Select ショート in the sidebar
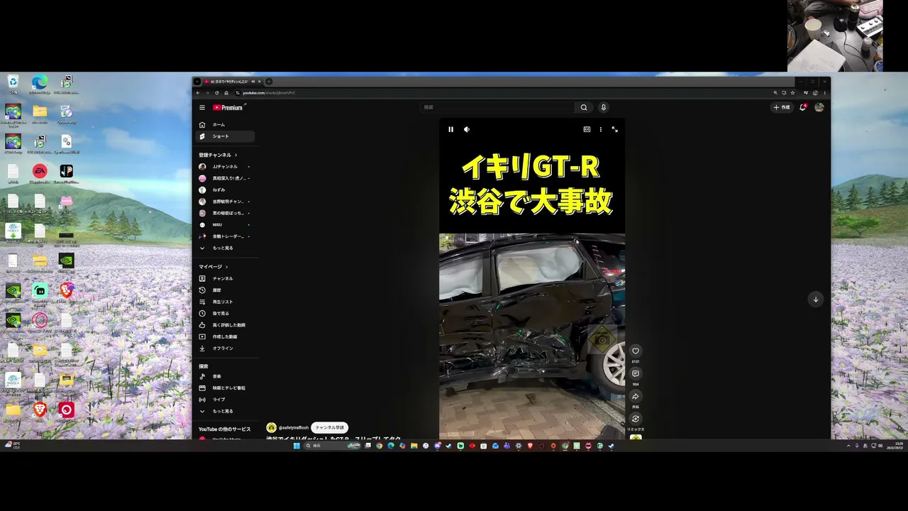 224,136
